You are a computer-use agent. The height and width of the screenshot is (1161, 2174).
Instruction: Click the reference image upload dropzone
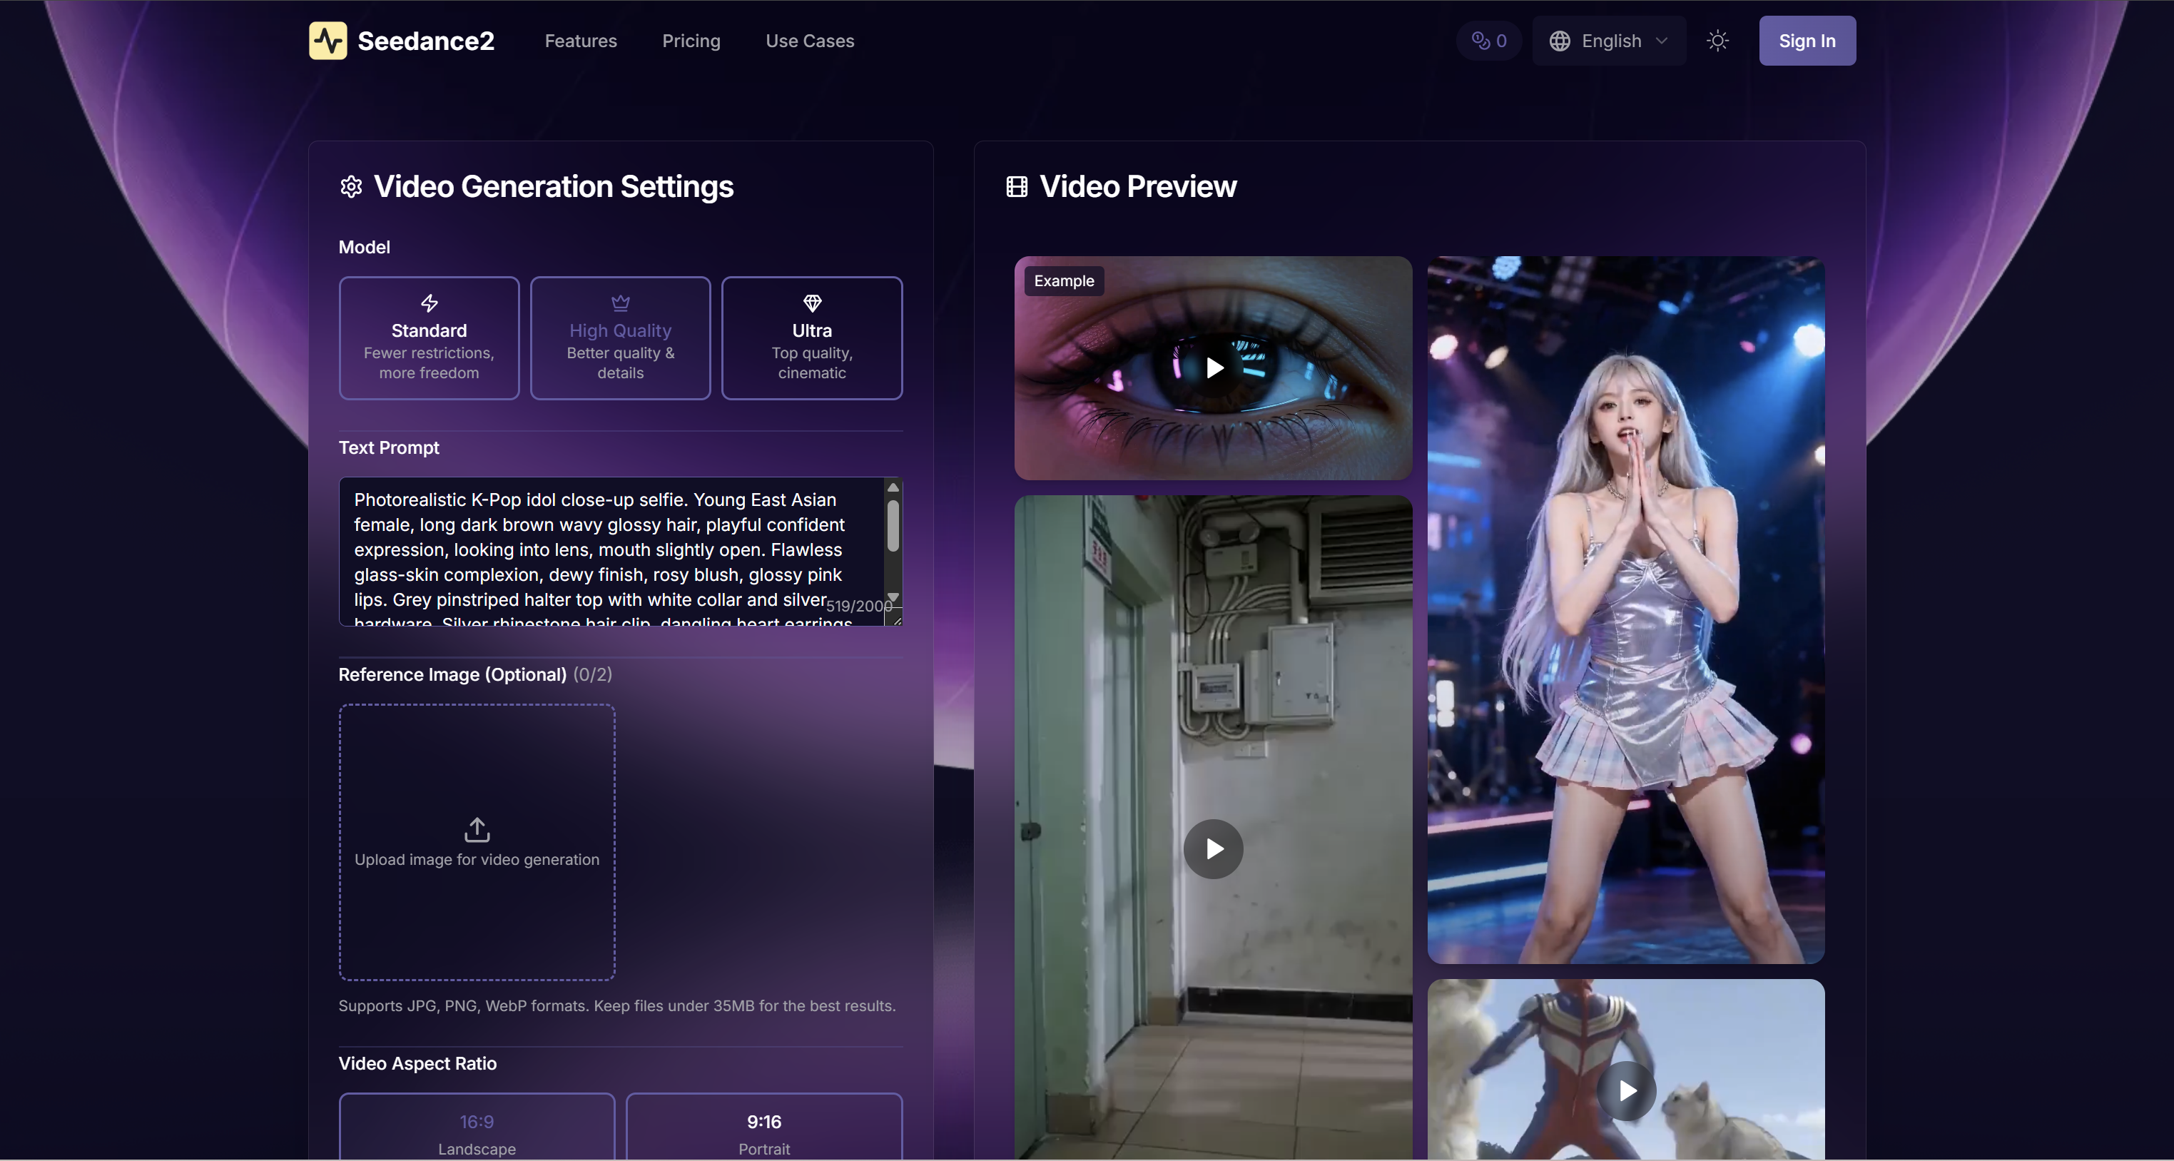[477, 842]
